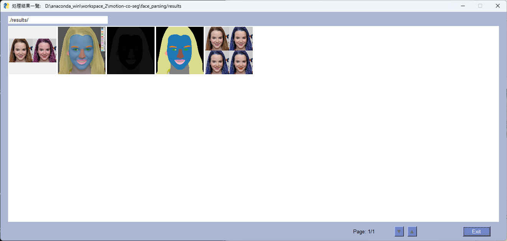Close the results viewer window
This screenshot has width=507, height=241.
(x=497, y=6)
